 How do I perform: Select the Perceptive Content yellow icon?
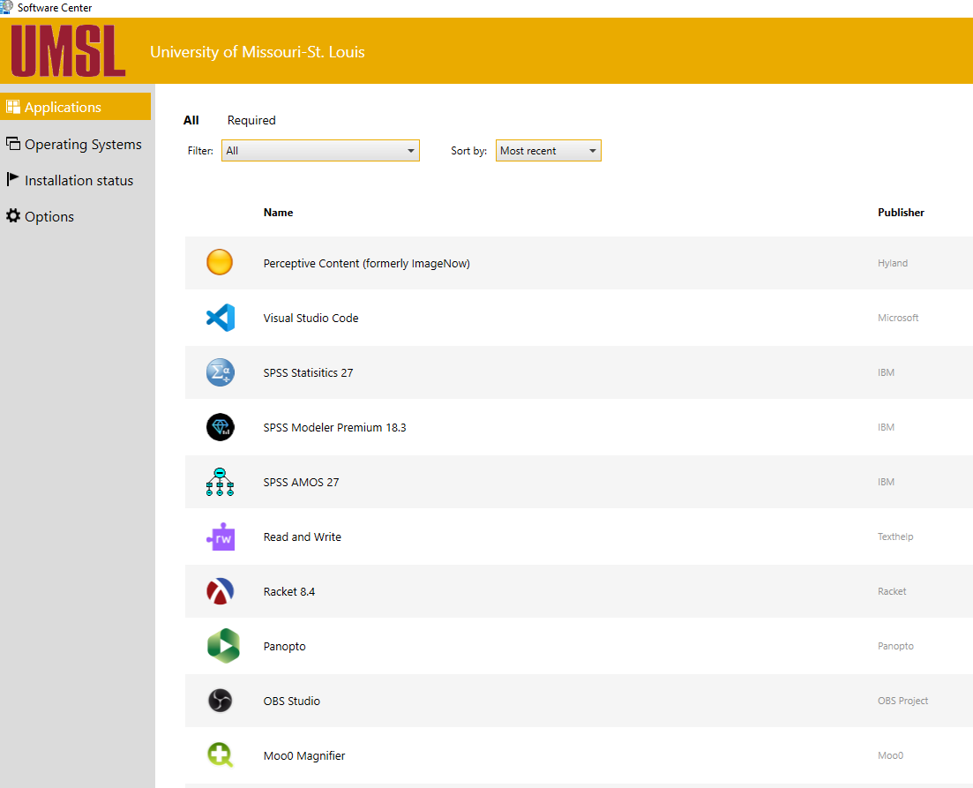click(220, 262)
